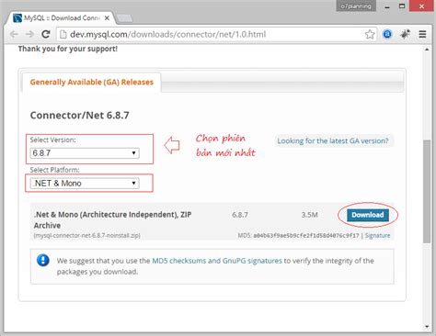
Task: Click the o7planning profile button in title bar
Action: [x=356, y=6]
